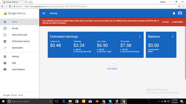Image resolution: width=186 pixels, height=104 pixels.
Task: Click the Google footer link
Action: (x=6, y=95)
